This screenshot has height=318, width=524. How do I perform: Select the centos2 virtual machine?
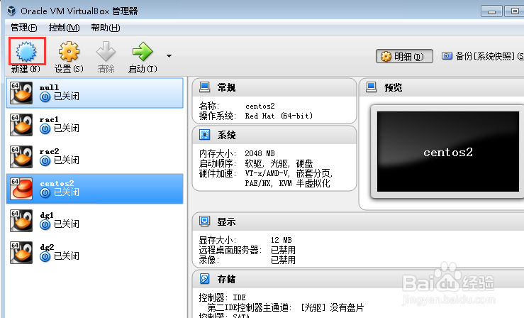(x=94, y=189)
